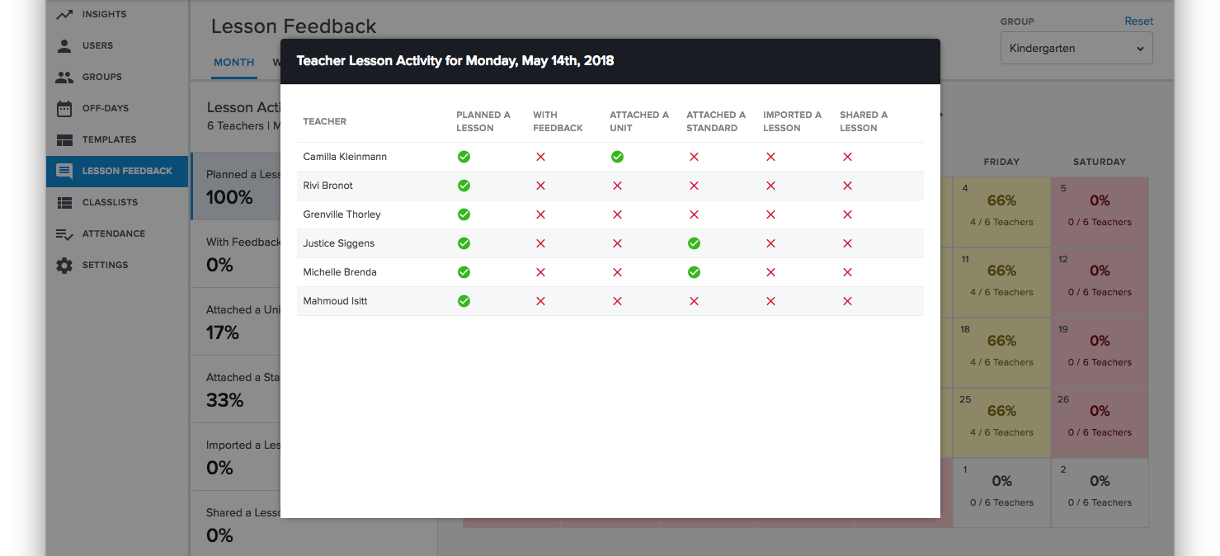Click the Settings gear icon

(64, 265)
